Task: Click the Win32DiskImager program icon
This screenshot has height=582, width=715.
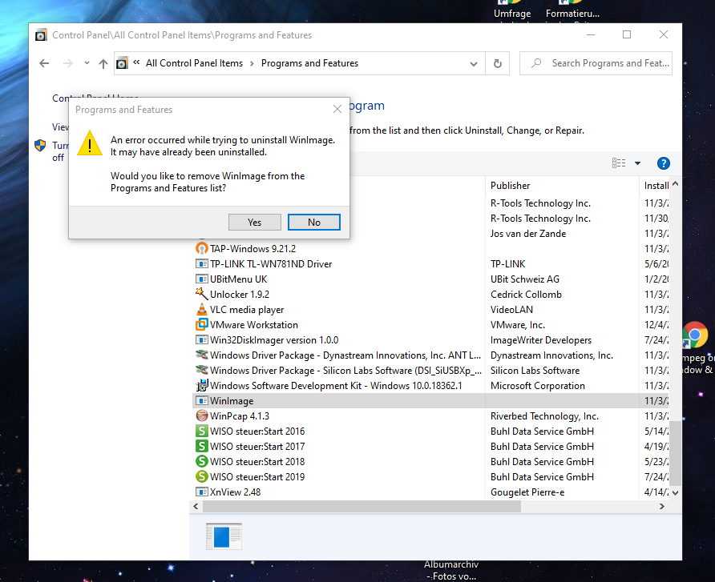Action: 201,340
